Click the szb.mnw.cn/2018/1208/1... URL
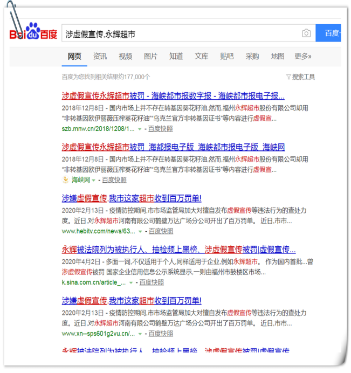351x373 pixels. 98,129
